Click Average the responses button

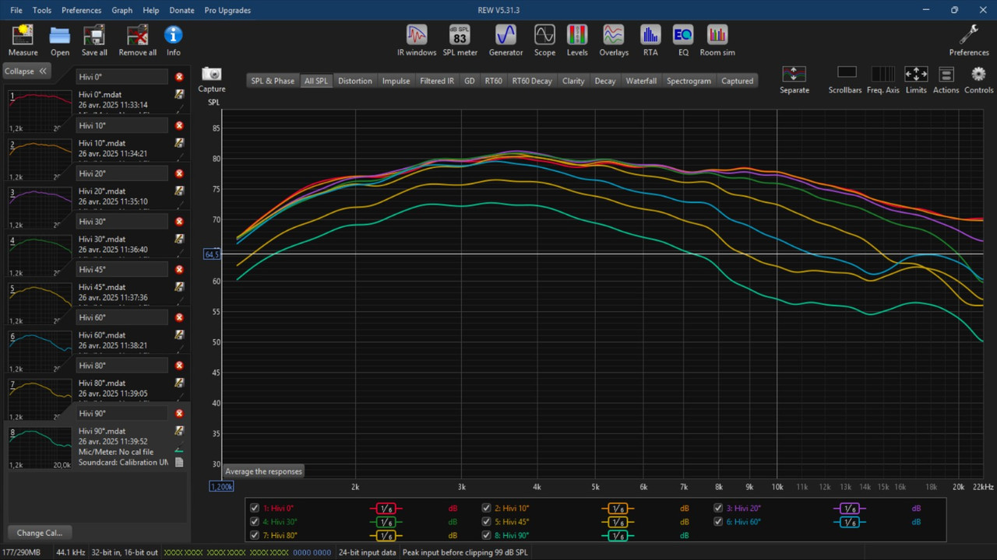click(x=263, y=471)
